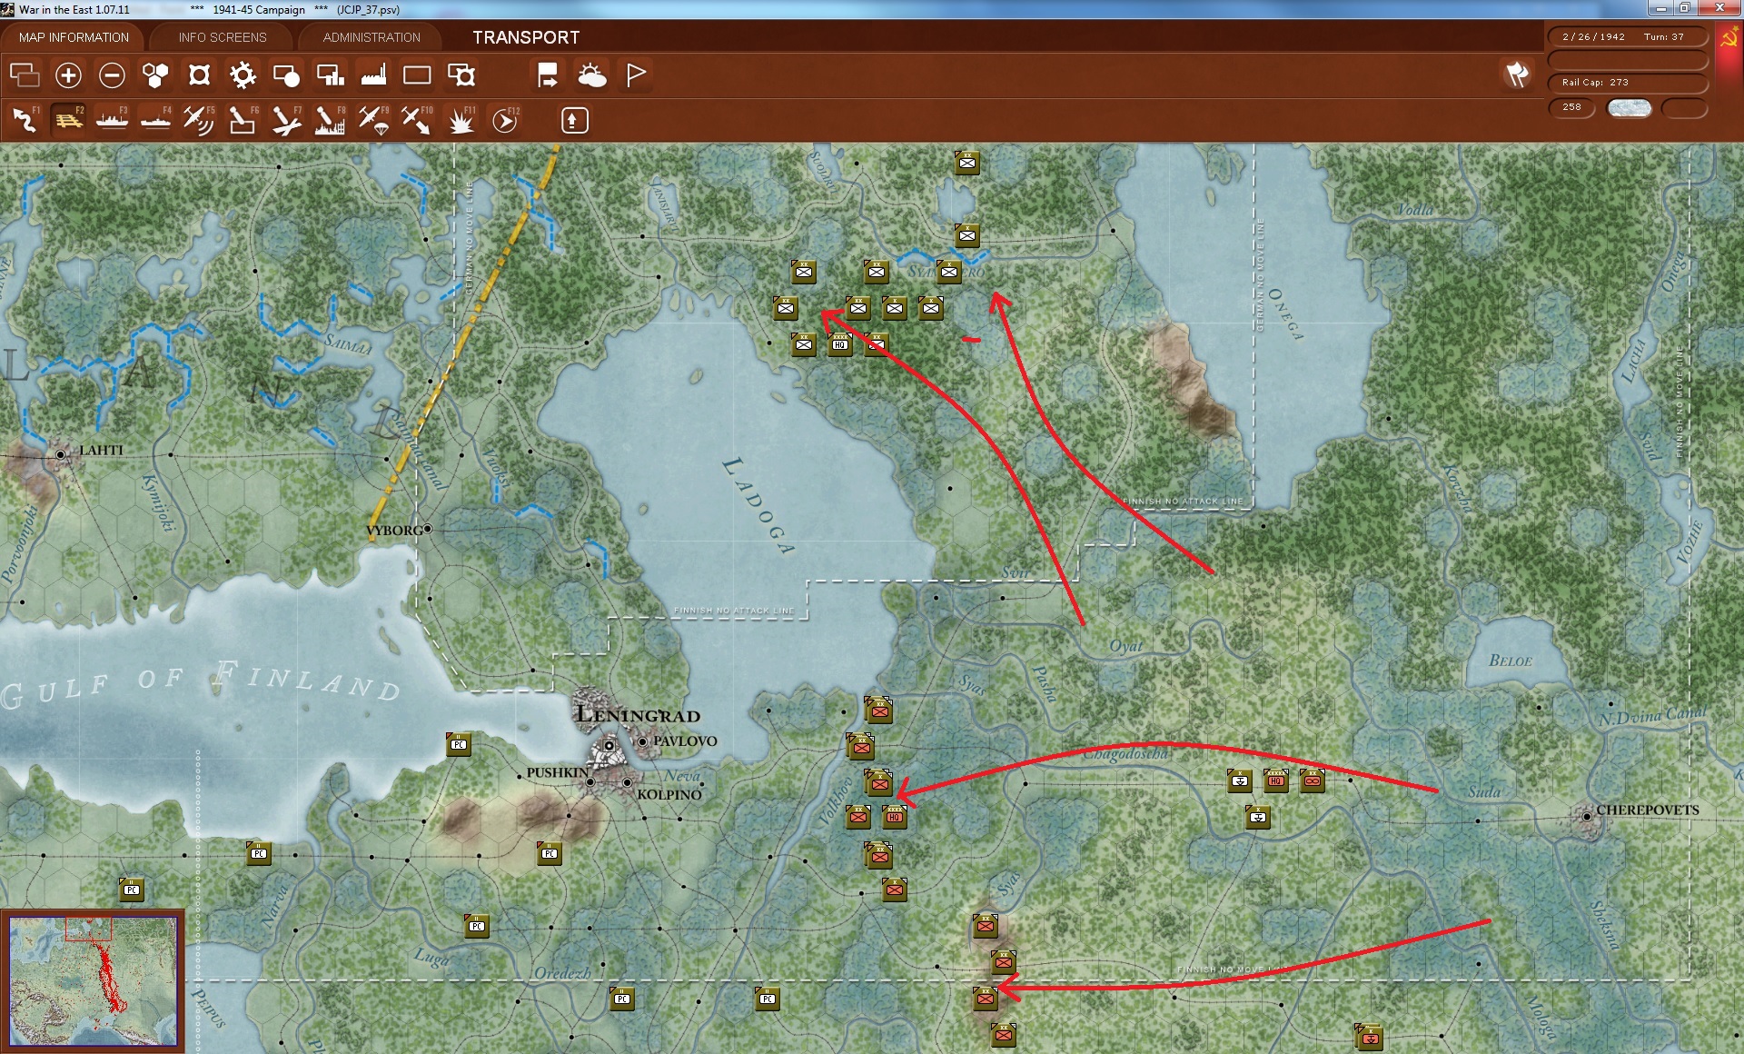Screen dimensions: 1744x1054
Task: Click the upward arrow box icon
Action: 574,120
